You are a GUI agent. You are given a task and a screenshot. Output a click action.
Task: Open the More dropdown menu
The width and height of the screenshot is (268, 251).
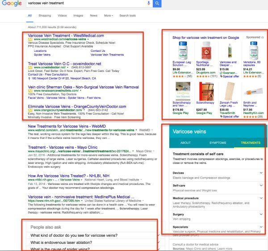[x=109, y=16]
